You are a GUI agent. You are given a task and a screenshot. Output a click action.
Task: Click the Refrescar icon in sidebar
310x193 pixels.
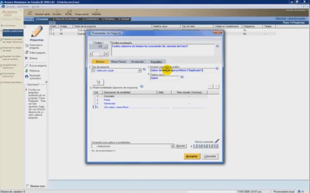pyautogui.click(x=26, y=71)
